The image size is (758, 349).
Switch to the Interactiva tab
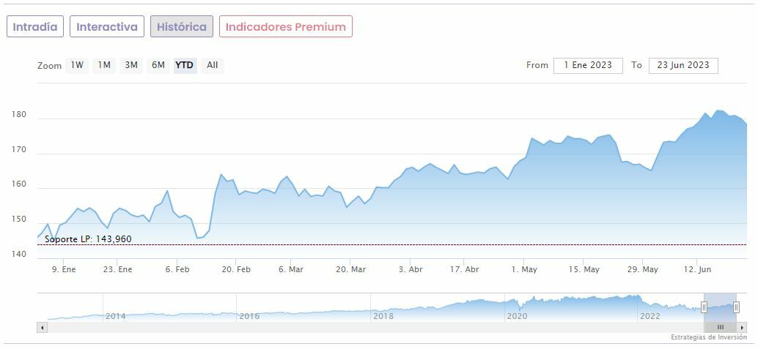[x=107, y=27]
